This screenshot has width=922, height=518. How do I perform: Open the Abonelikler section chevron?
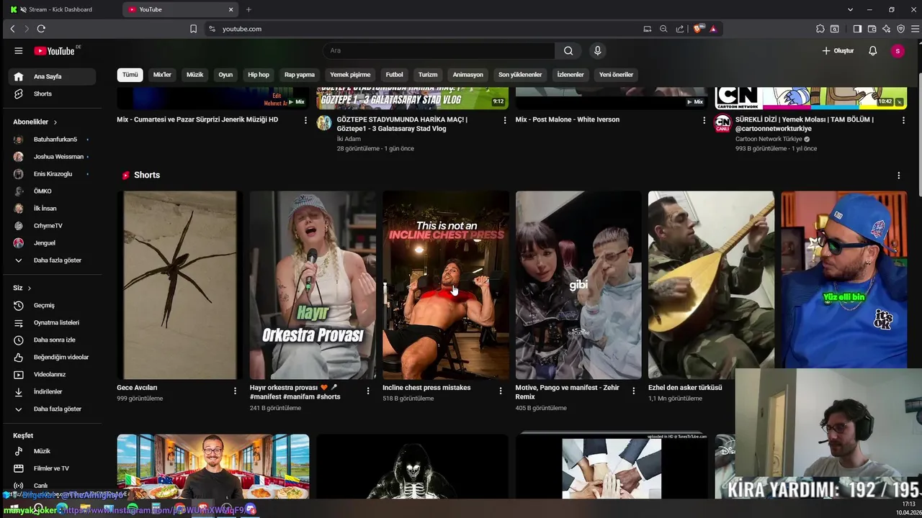[x=55, y=122]
